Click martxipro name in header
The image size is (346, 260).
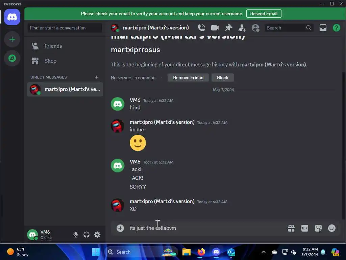(x=156, y=28)
